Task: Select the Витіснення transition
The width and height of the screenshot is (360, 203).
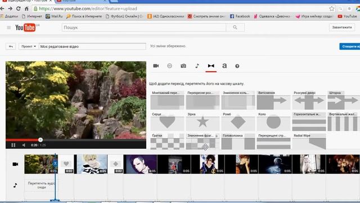Action: pyautogui.click(x=273, y=100)
